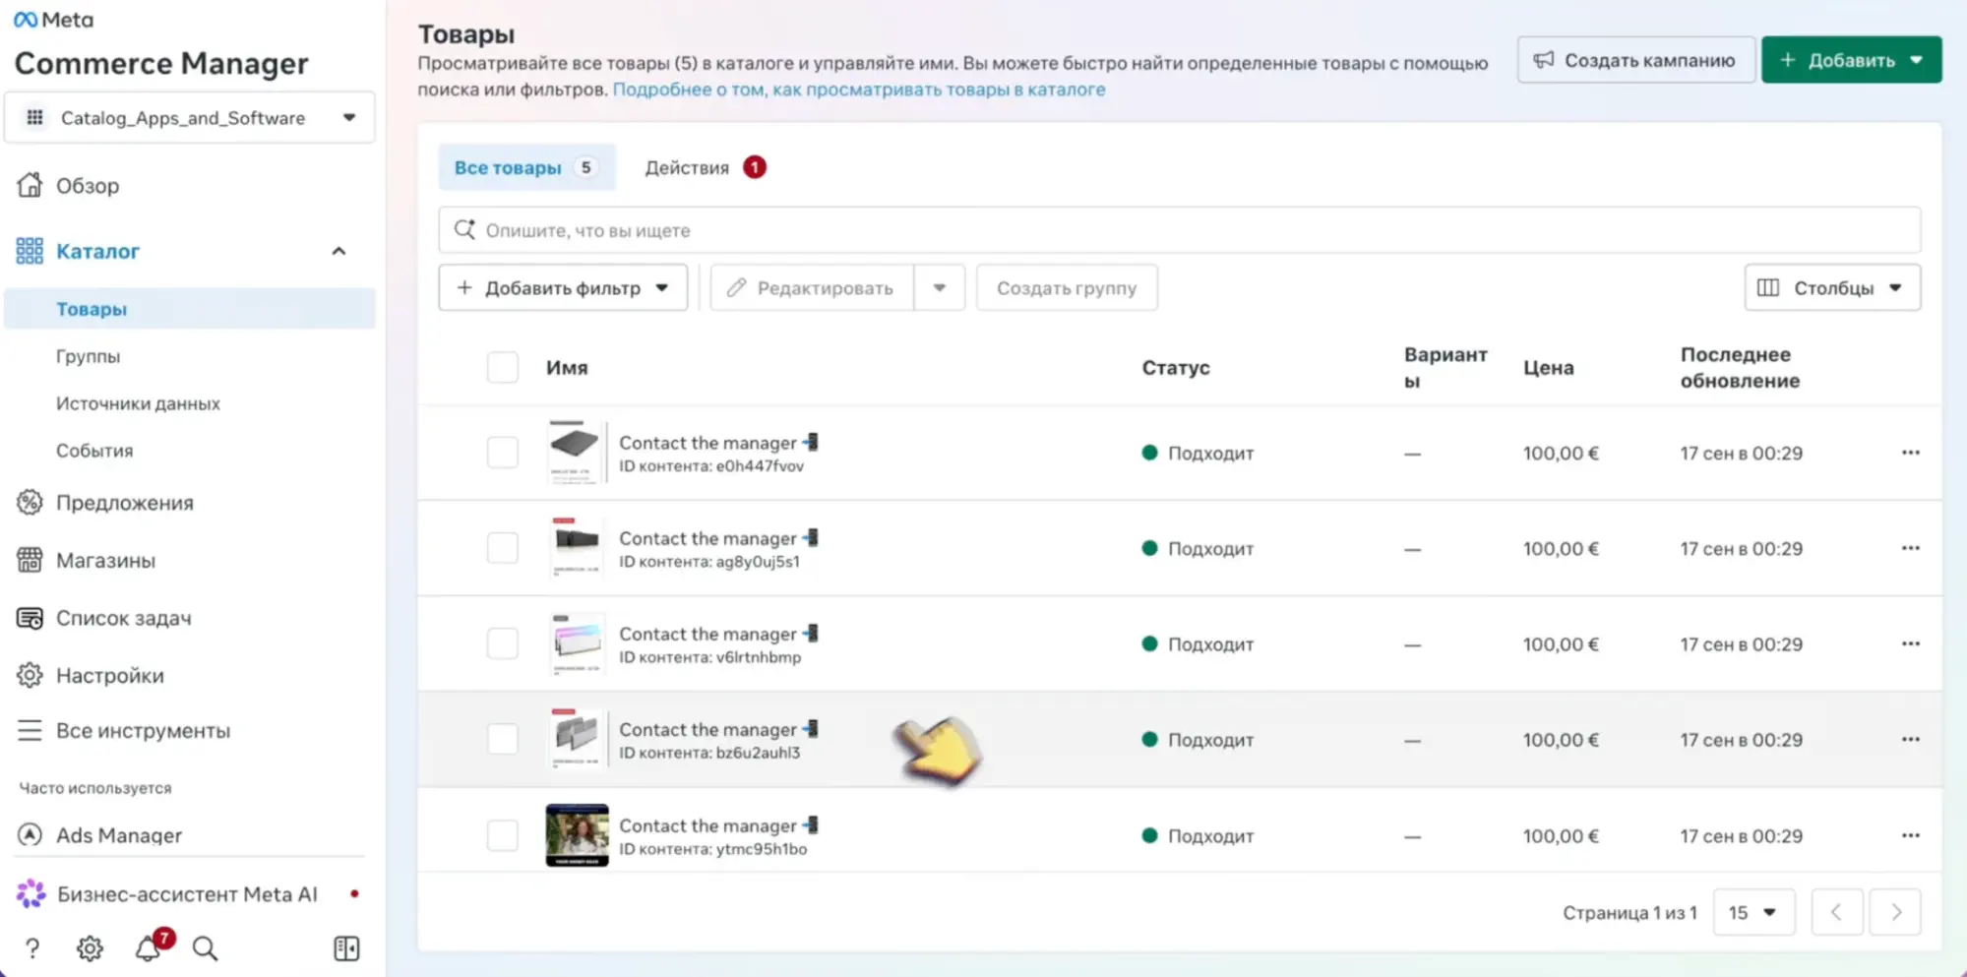
Task: Click the search field Опишите, что вы ищете
Action: click(1179, 230)
